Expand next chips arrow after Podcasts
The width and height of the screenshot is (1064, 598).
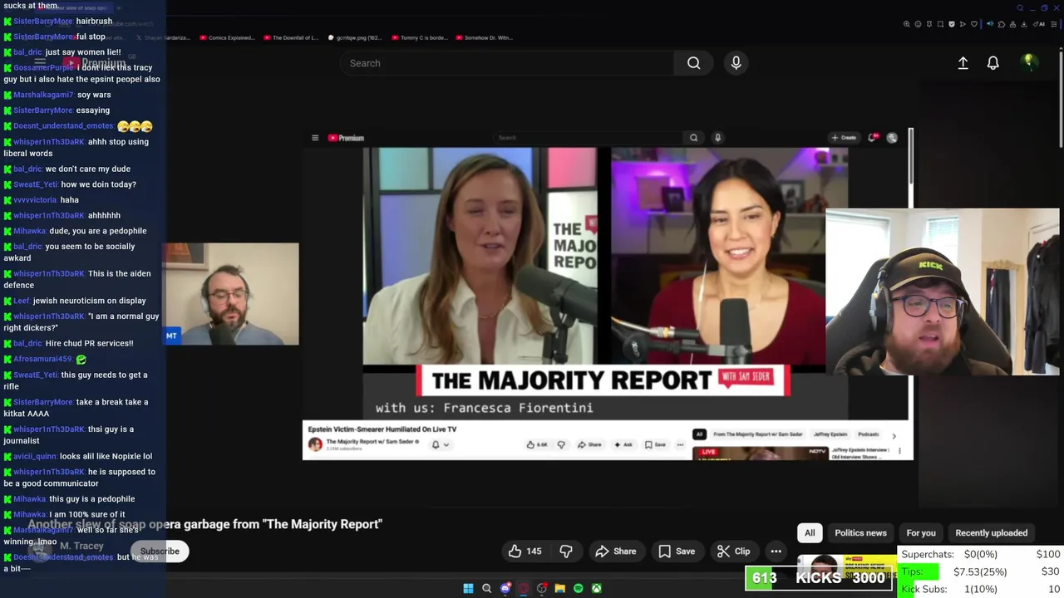894,435
